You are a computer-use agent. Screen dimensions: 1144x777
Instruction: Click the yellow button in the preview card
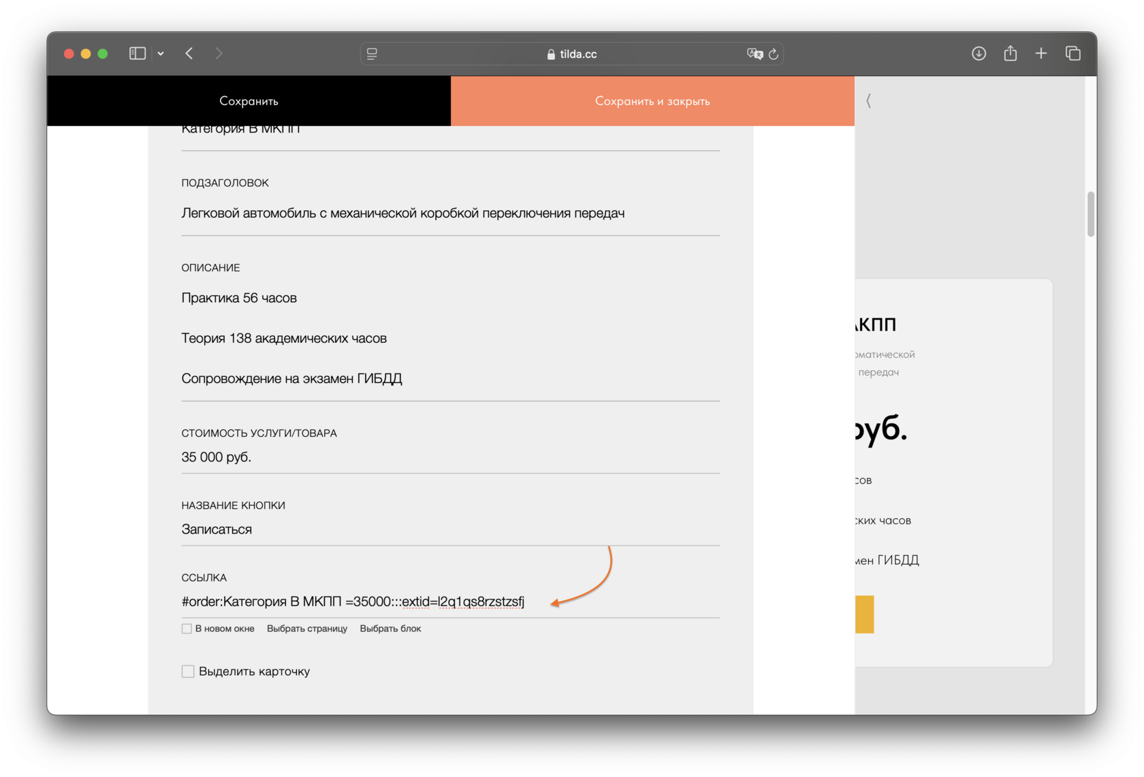(864, 614)
